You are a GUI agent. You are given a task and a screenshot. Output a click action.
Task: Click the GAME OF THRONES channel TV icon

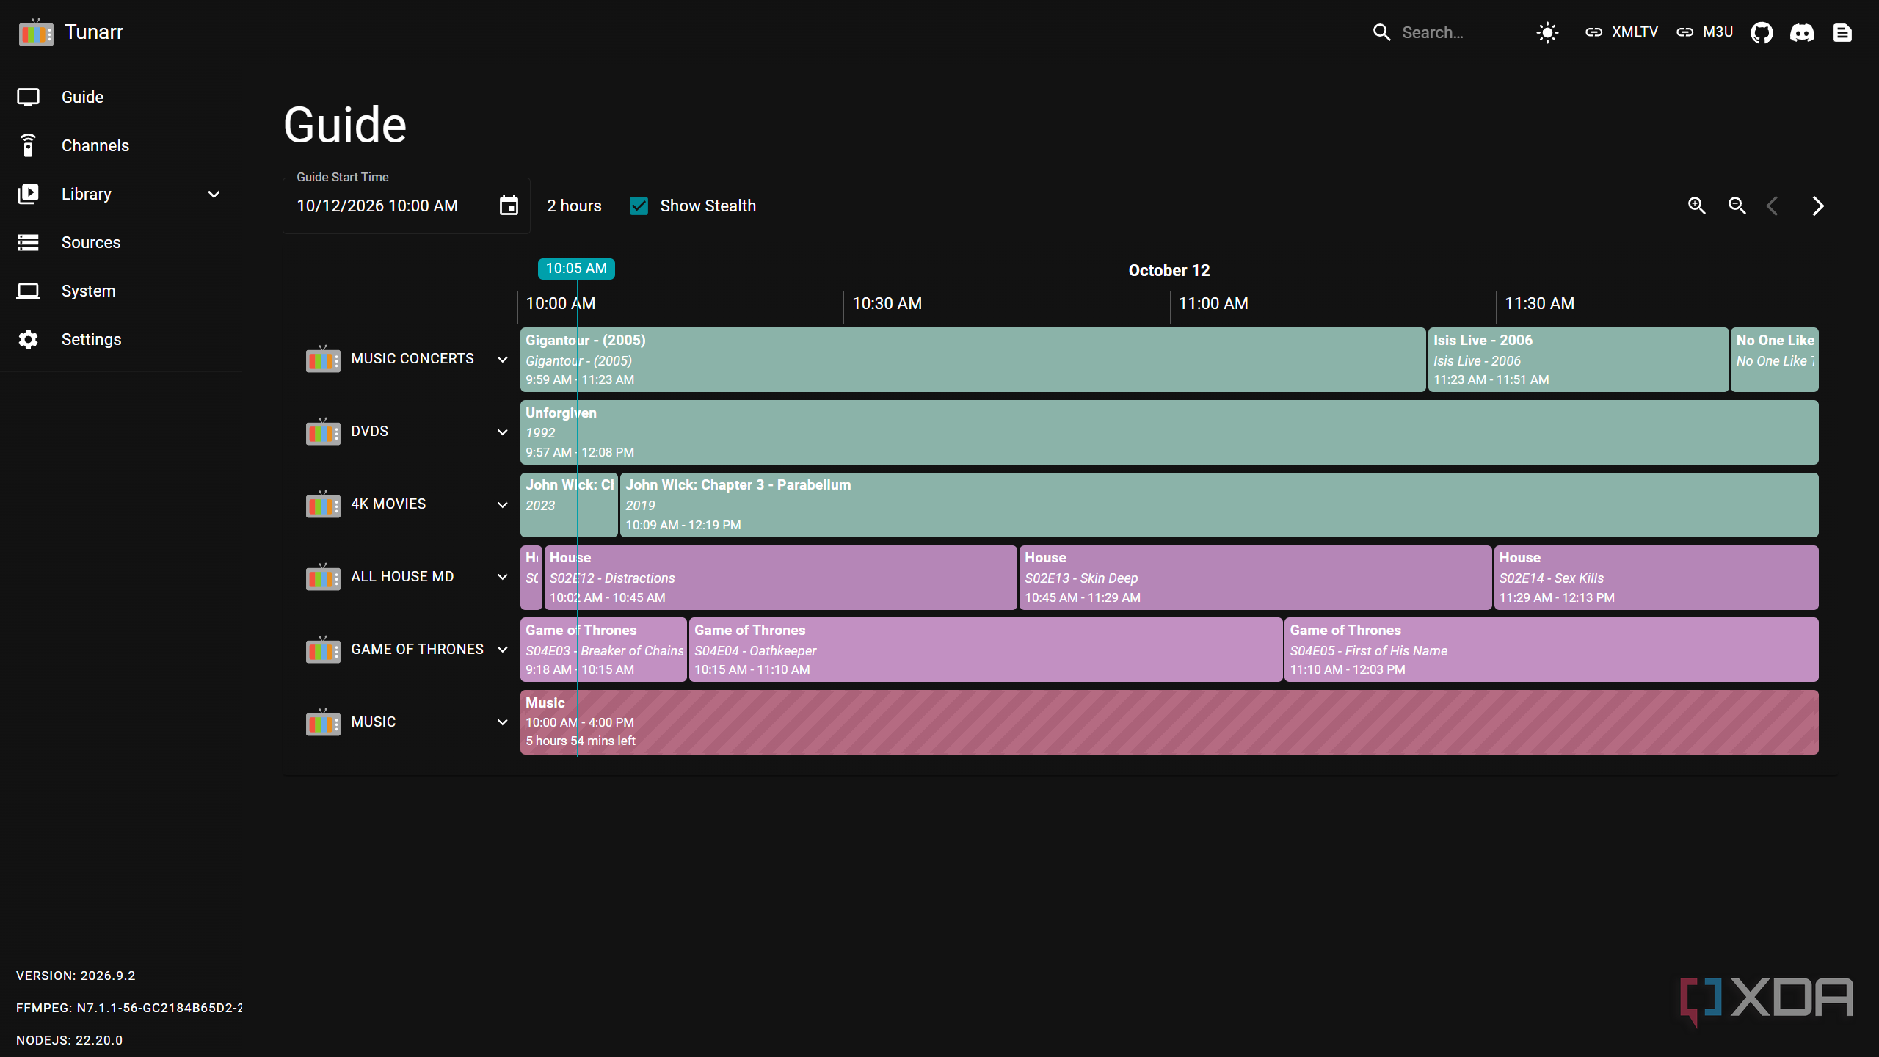[x=323, y=650]
